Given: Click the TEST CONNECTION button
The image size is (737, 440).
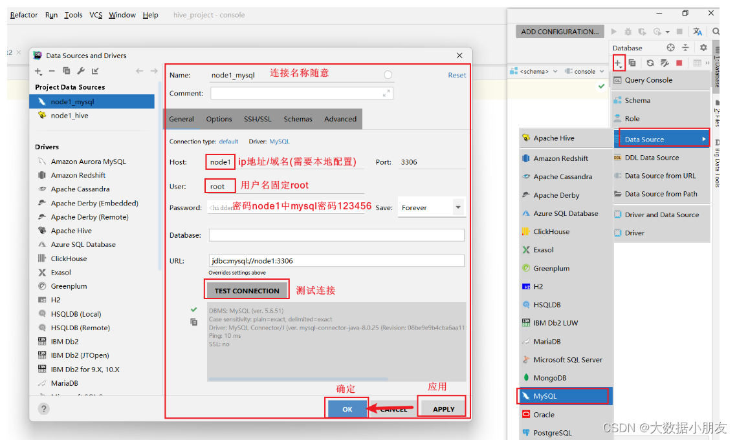Looking at the screenshot, I should tap(247, 291).
